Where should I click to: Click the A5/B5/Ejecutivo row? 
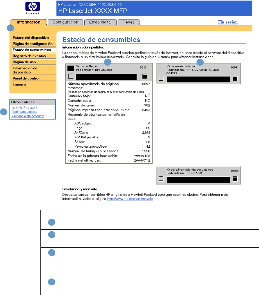[112, 137]
